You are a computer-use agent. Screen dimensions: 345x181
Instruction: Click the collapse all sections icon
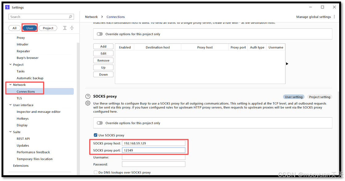click(72, 28)
